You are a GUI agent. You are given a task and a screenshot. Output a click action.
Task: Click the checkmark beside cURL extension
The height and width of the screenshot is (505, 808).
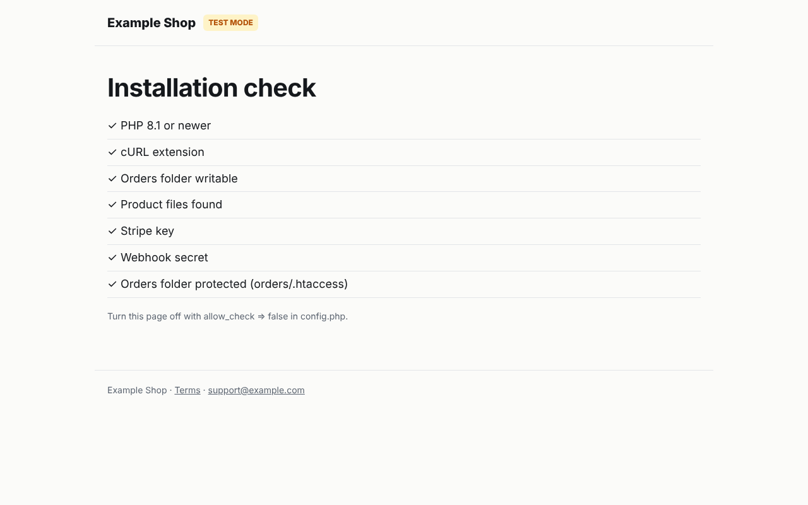coord(112,152)
